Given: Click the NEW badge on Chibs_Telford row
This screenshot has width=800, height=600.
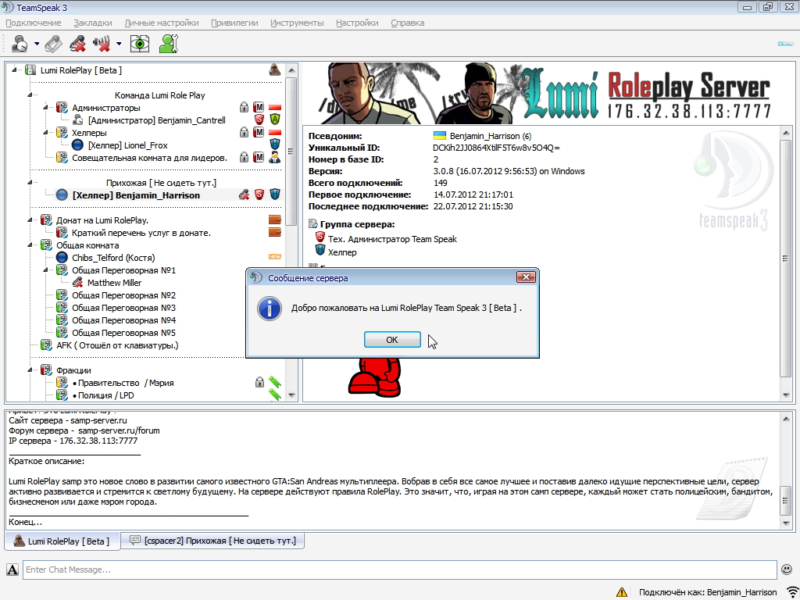Looking at the screenshot, I should click(x=275, y=256).
